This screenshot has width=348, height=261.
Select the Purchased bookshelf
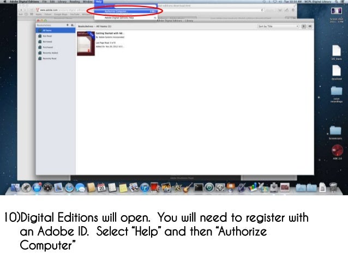coord(56,47)
